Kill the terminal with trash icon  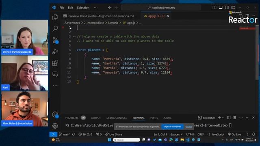235,118
